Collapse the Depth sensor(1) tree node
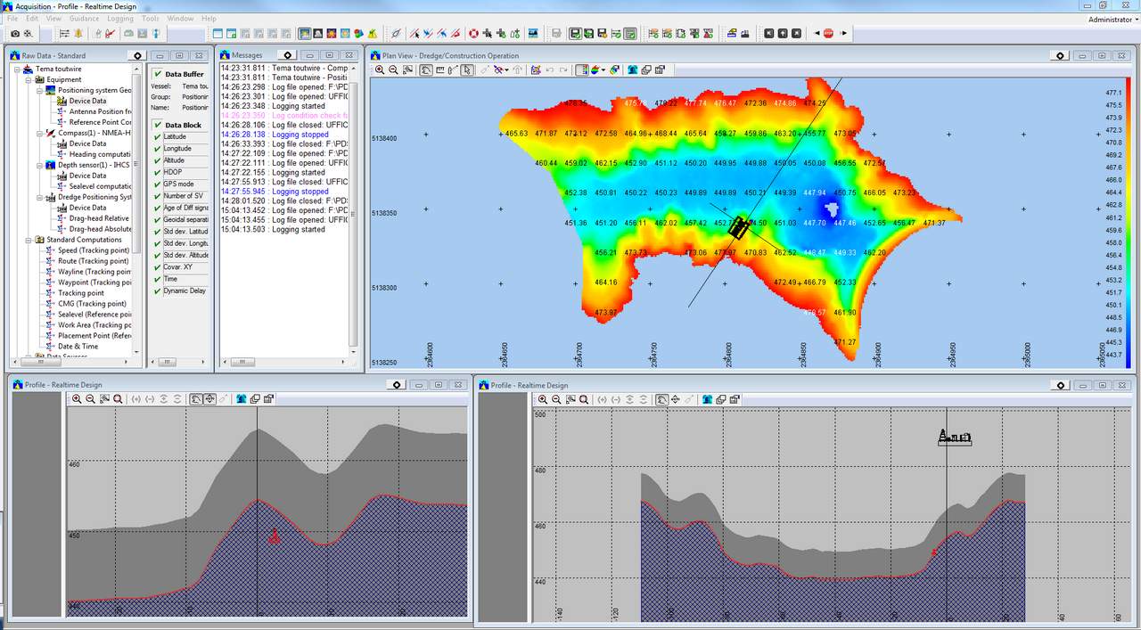 tap(40, 165)
